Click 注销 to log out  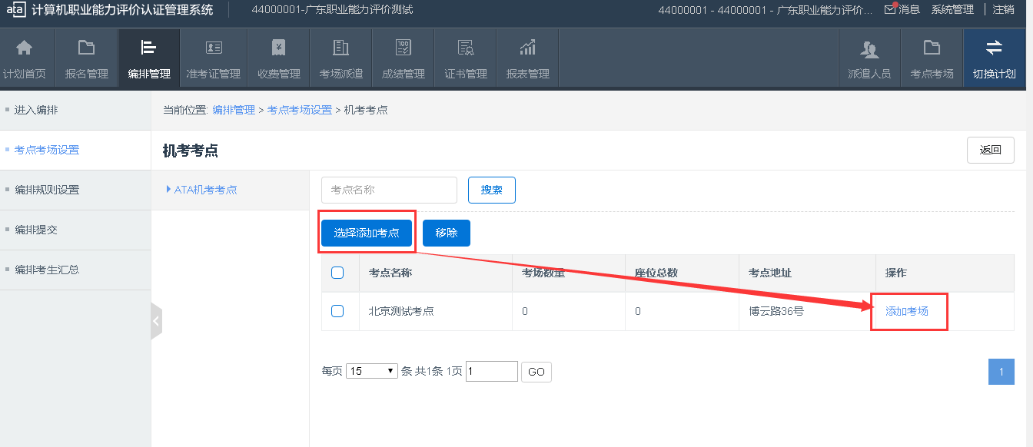pyautogui.click(x=1004, y=10)
